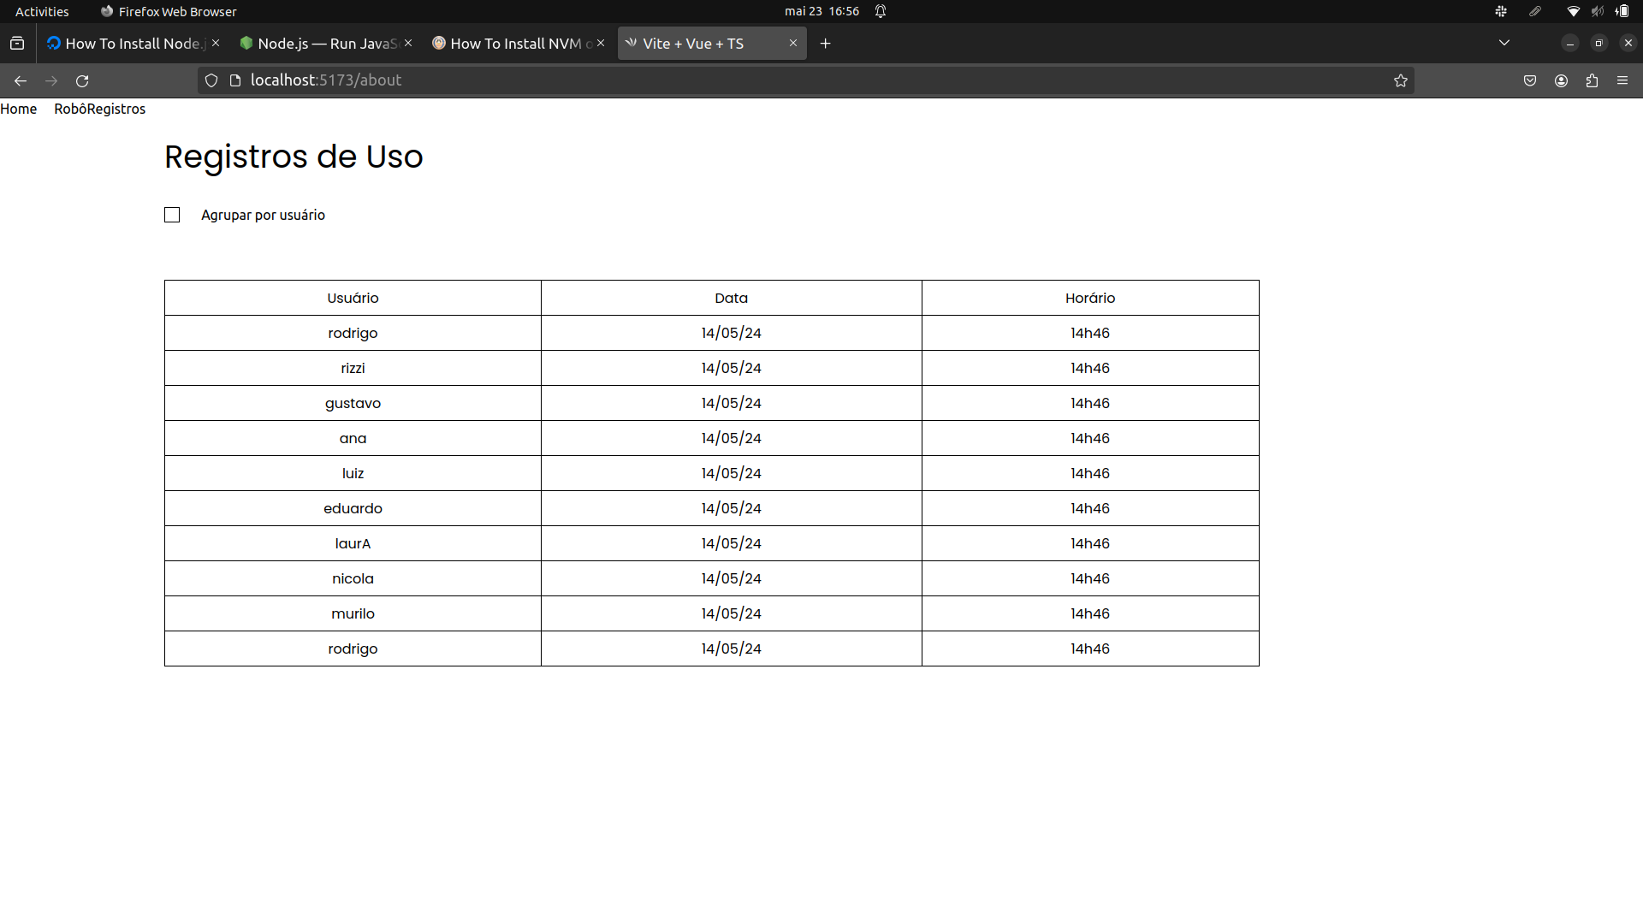Click the 14h46 time in the murilo row
1643x924 pixels.
[x=1090, y=613]
